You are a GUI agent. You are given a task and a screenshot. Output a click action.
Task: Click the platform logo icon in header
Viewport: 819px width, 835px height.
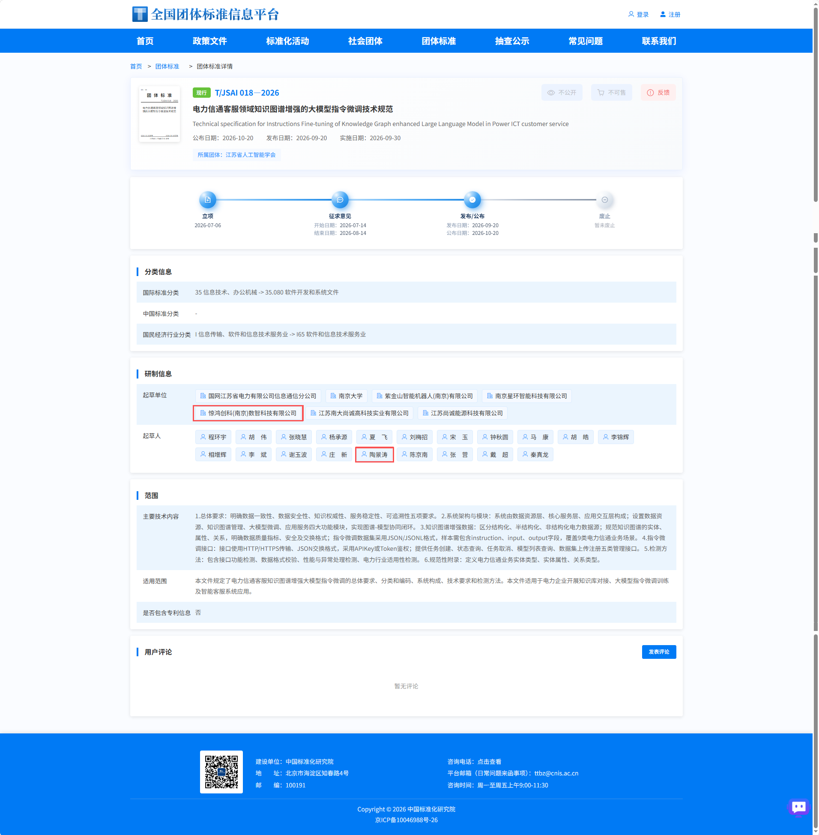[x=139, y=14]
